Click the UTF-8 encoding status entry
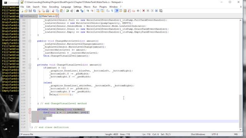 point(214,135)
